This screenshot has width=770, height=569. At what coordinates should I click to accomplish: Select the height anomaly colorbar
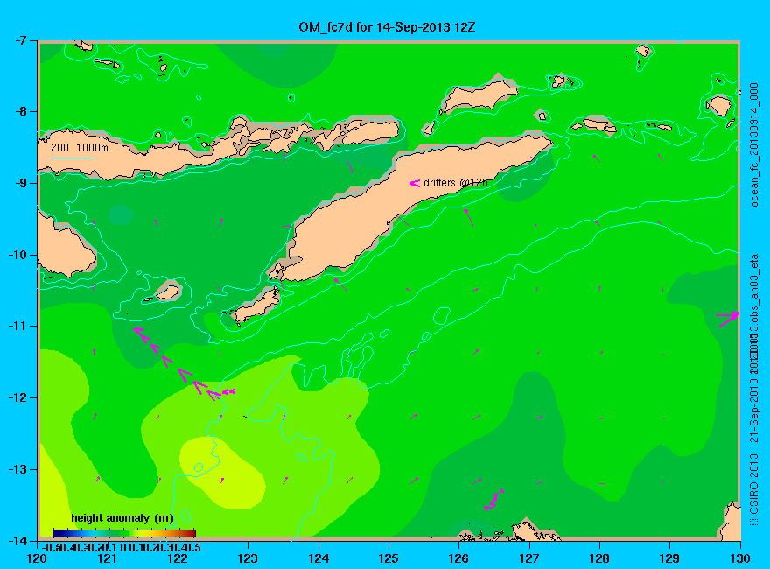tap(124, 533)
